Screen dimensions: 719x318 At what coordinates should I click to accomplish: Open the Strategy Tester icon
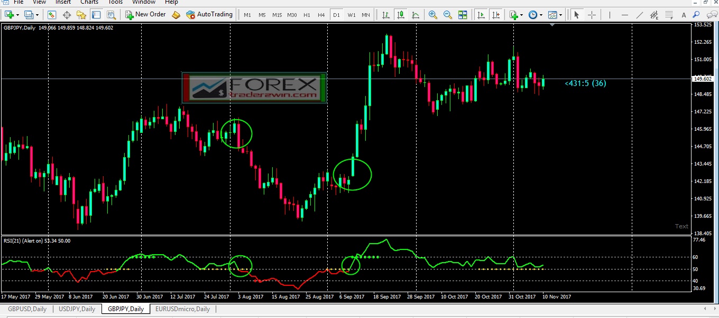point(110,15)
